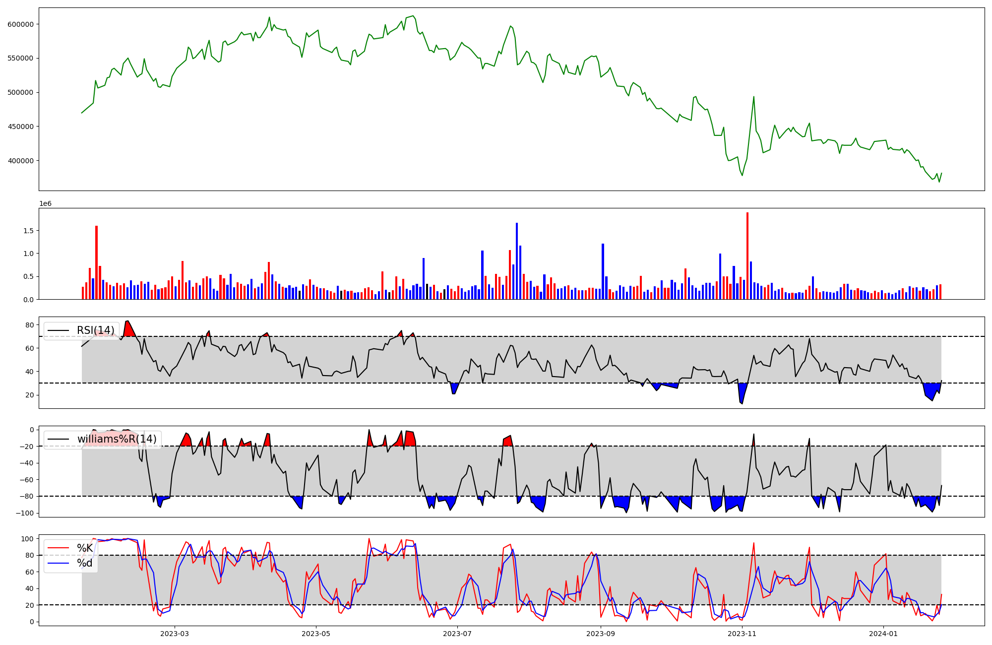Click the 2023-09 x-axis date label
The height and width of the screenshot is (645, 992).
[x=601, y=634]
